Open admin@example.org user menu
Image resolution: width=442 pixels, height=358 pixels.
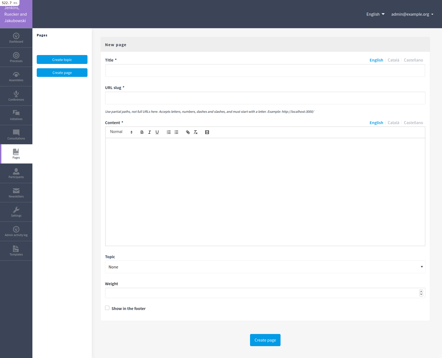pyautogui.click(x=412, y=14)
